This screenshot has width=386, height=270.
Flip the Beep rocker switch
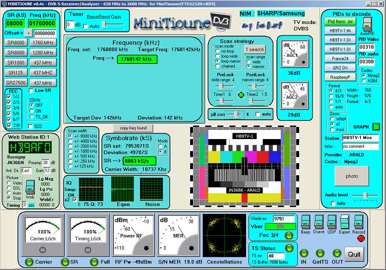coord(305,223)
